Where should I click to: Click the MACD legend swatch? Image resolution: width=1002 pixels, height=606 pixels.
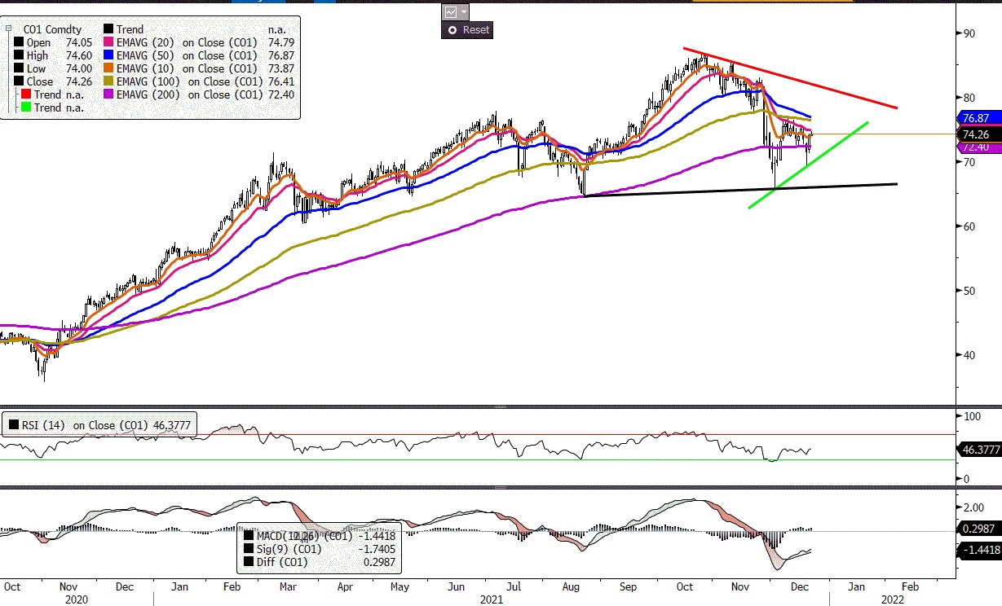click(249, 536)
